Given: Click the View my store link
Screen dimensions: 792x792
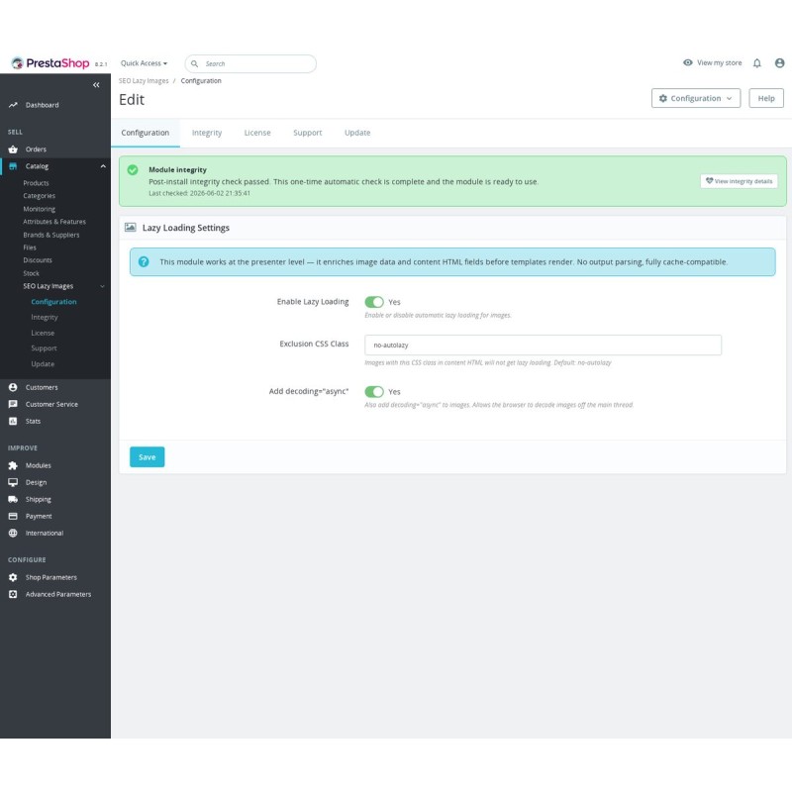Looking at the screenshot, I should pos(720,62).
